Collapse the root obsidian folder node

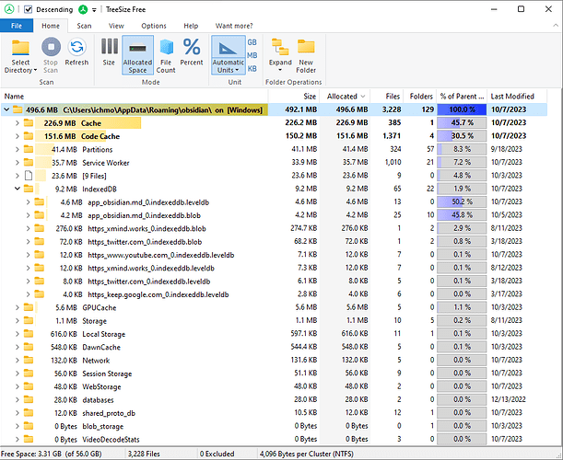click(6, 109)
